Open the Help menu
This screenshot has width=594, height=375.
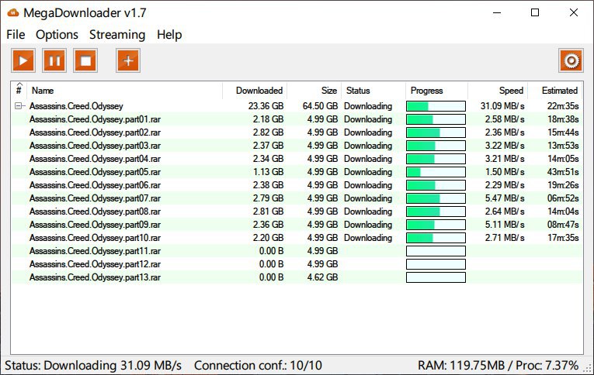click(x=168, y=35)
